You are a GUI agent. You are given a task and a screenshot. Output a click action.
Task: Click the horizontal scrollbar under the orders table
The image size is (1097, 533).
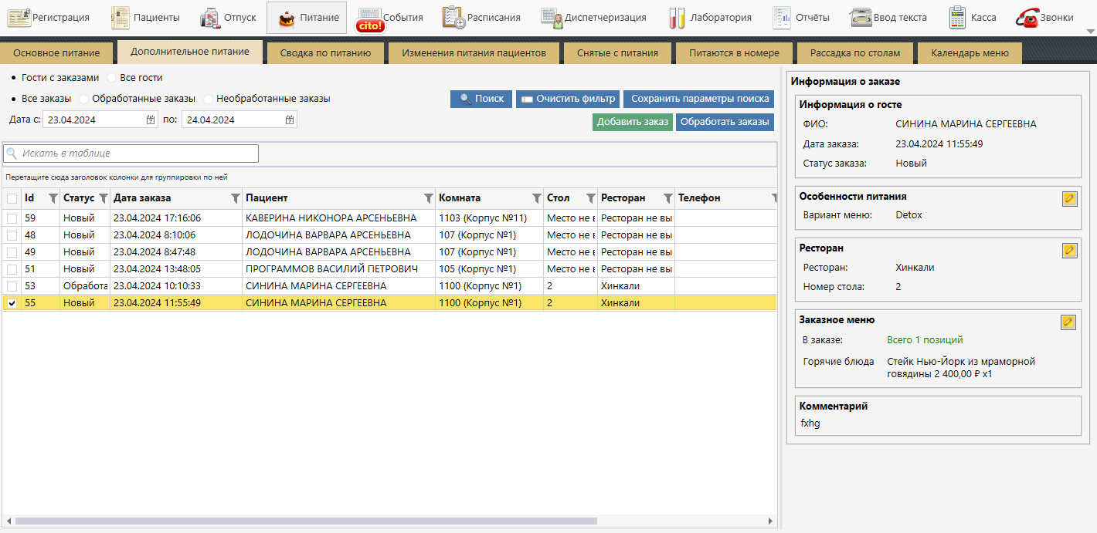[309, 521]
